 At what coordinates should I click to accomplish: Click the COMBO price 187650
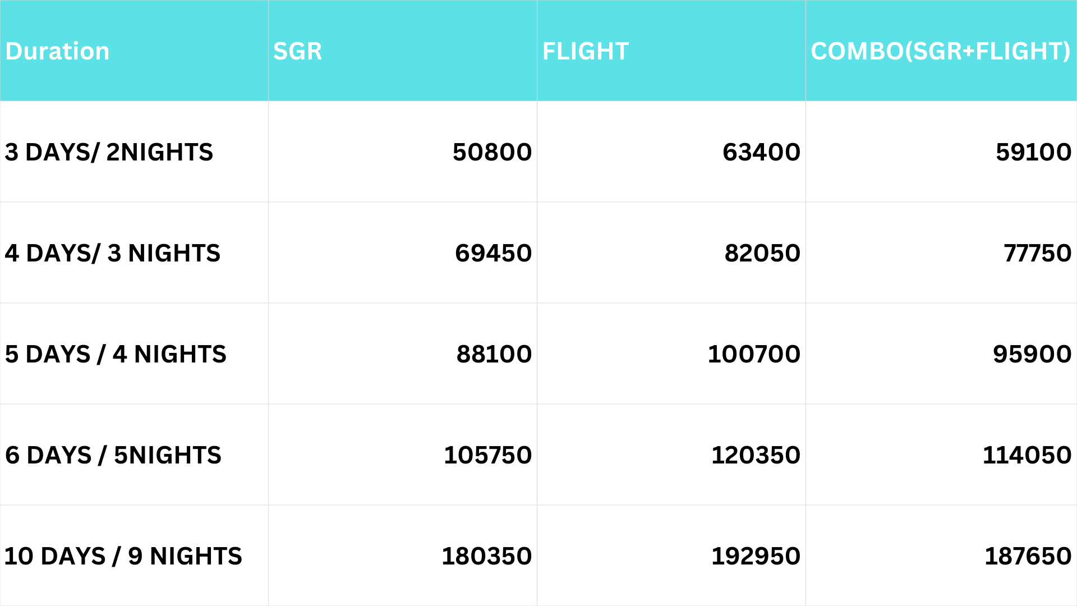pos(1028,556)
